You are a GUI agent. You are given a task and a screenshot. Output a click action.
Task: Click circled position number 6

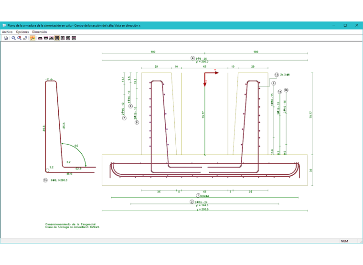coord(137,122)
